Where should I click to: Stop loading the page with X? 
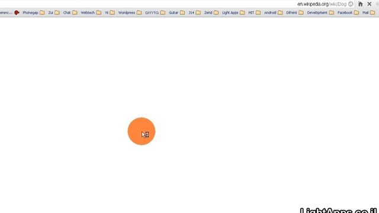point(370,4)
